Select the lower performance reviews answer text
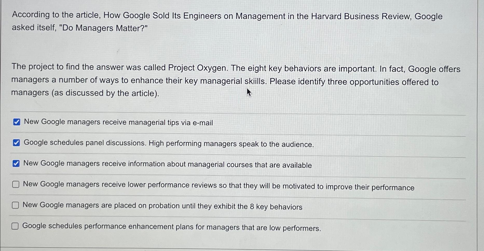484x251 pixels. [218, 185]
